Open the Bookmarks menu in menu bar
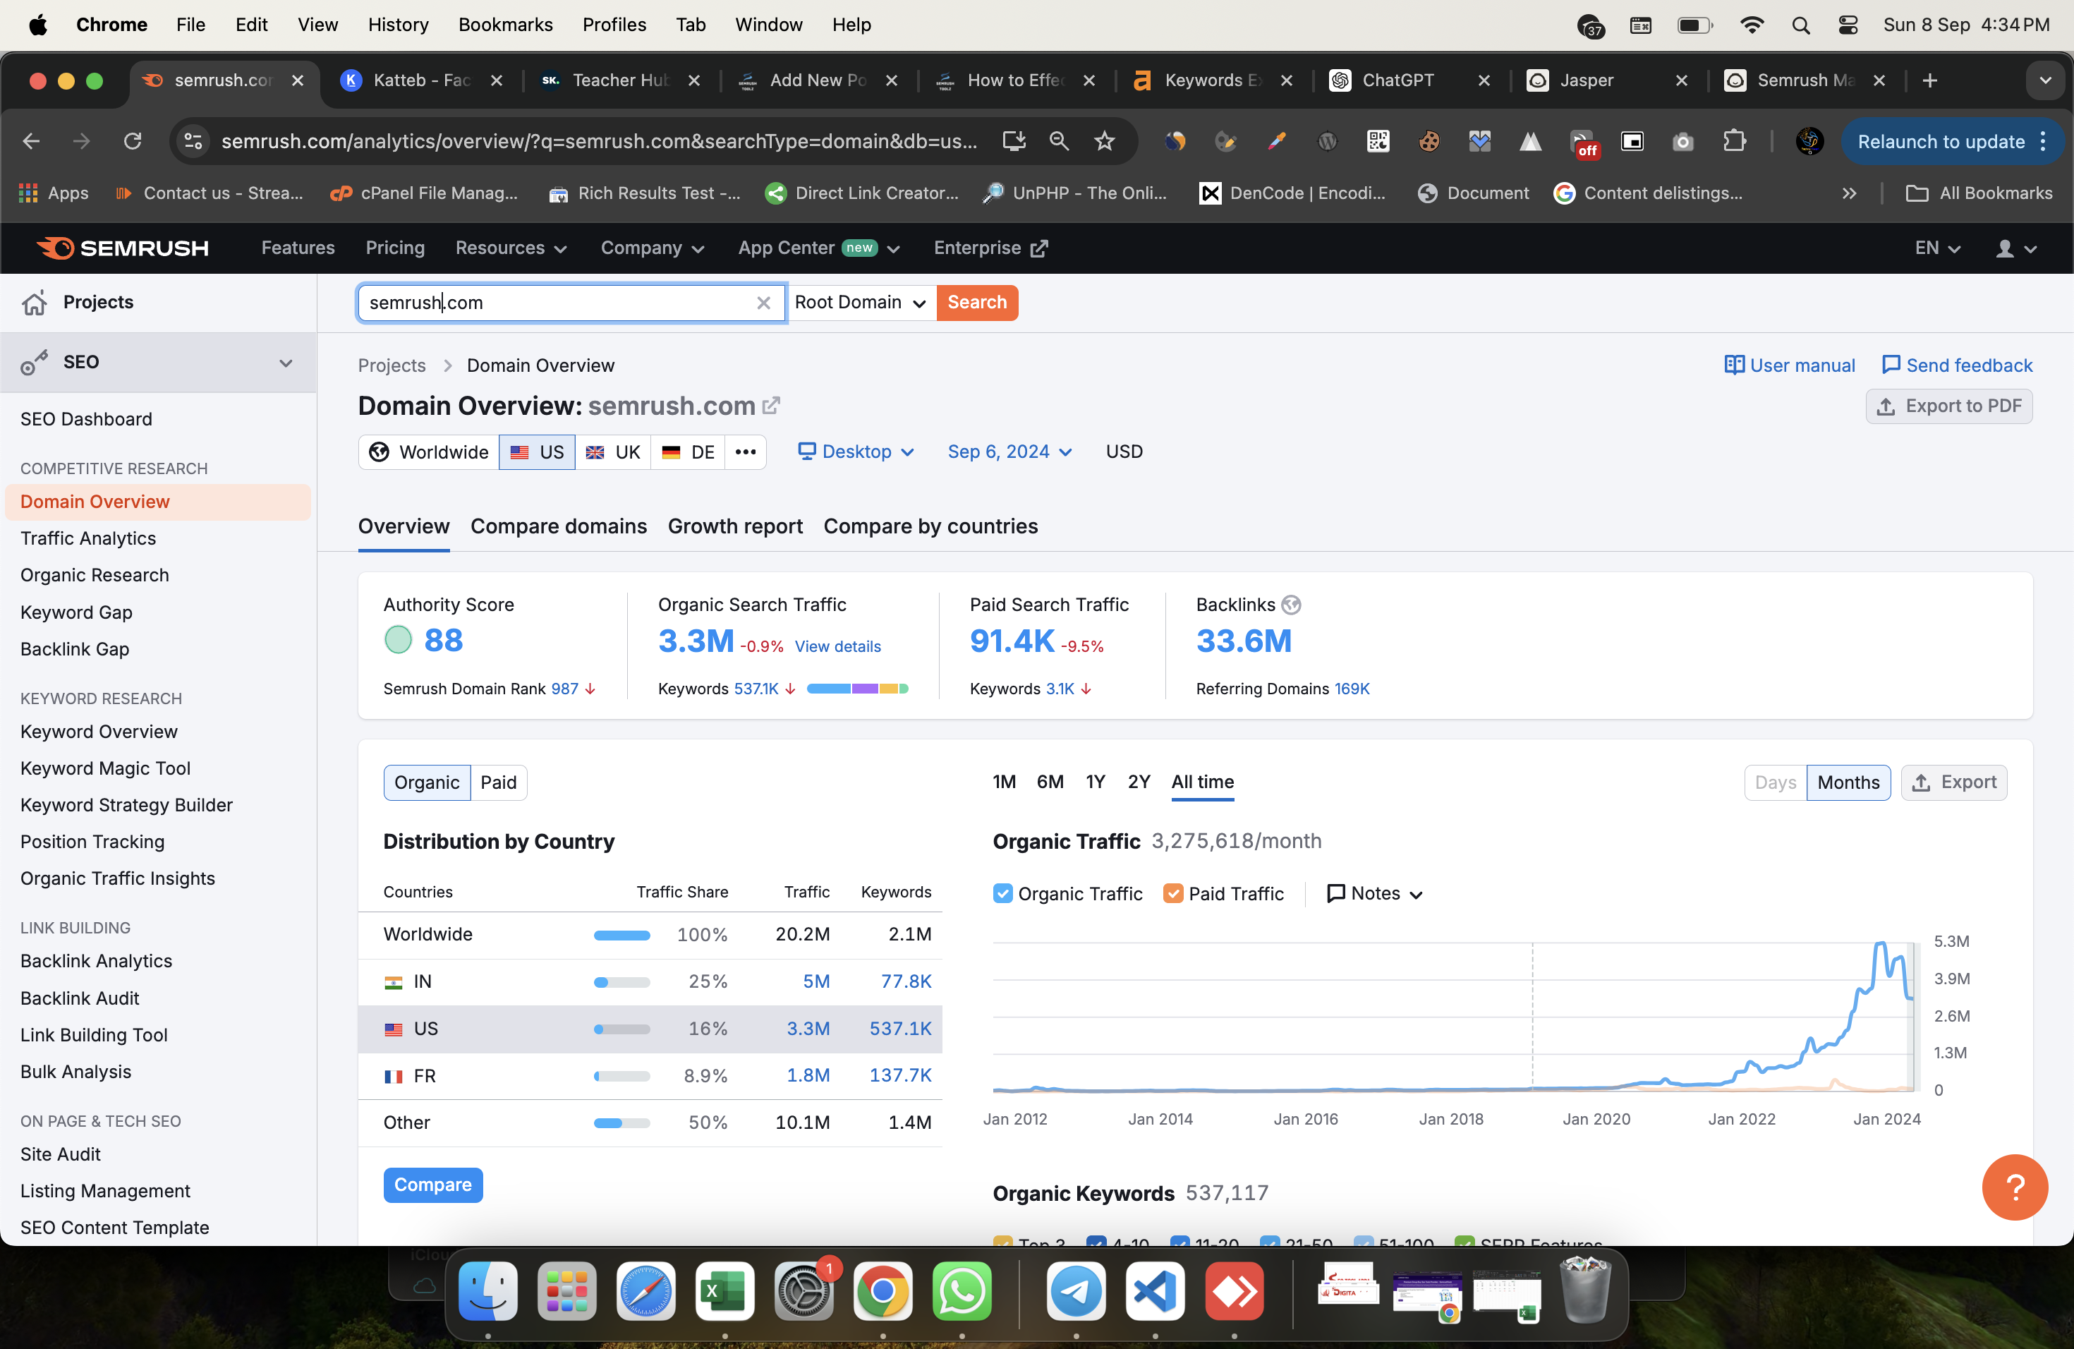 point(504,25)
